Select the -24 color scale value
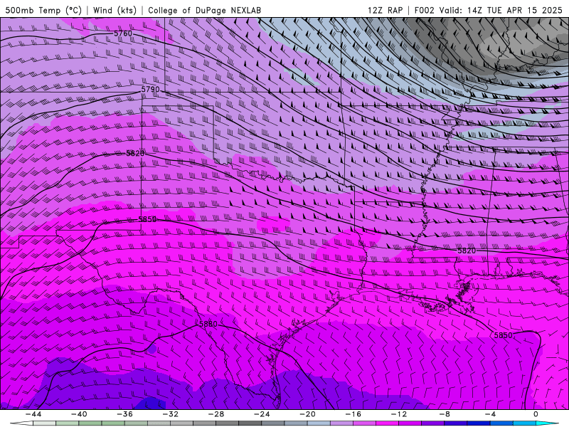569x427 pixels. point(262,414)
